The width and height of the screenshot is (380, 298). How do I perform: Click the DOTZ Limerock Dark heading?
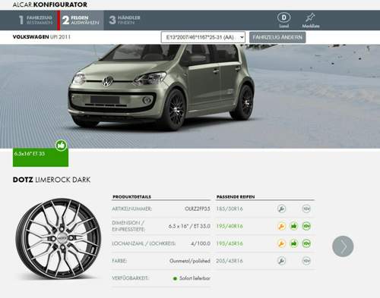pos(52,180)
